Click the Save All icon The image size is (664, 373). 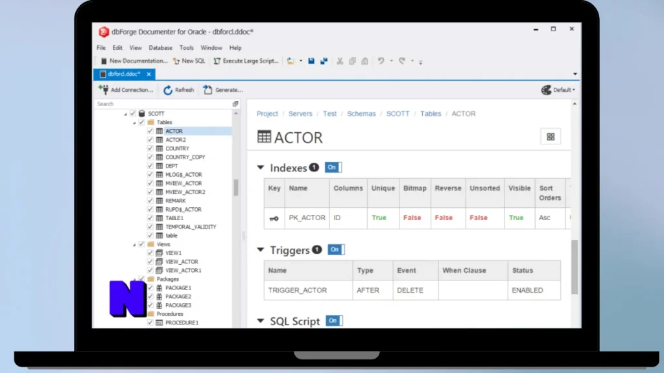point(324,62)
